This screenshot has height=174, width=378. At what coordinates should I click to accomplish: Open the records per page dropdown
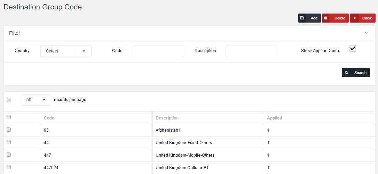click(36, 100)
